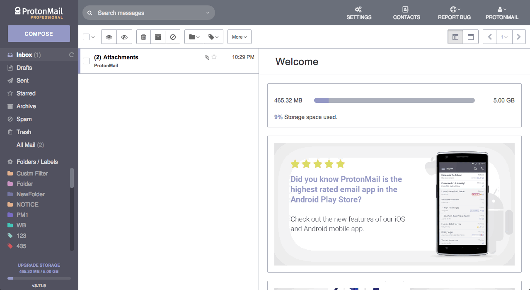Click the Folders / Labels heading
The height and width of the screenshot is (290, 530).
[x=37, y=162]
